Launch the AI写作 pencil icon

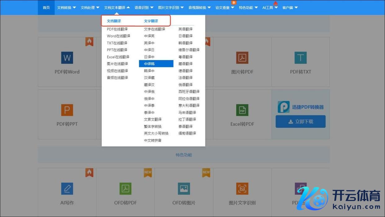click(67, 189)
